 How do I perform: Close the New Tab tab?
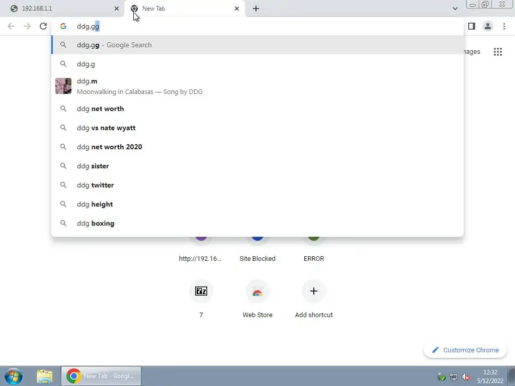(x=237, y=9)
